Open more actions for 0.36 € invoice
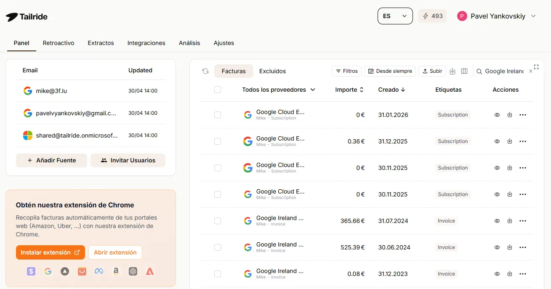Viewport: 551px width, 289px height. (523, 141)
